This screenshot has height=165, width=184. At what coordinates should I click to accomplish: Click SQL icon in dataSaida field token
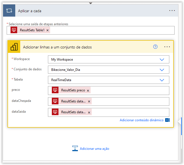[x=55, y=112]
